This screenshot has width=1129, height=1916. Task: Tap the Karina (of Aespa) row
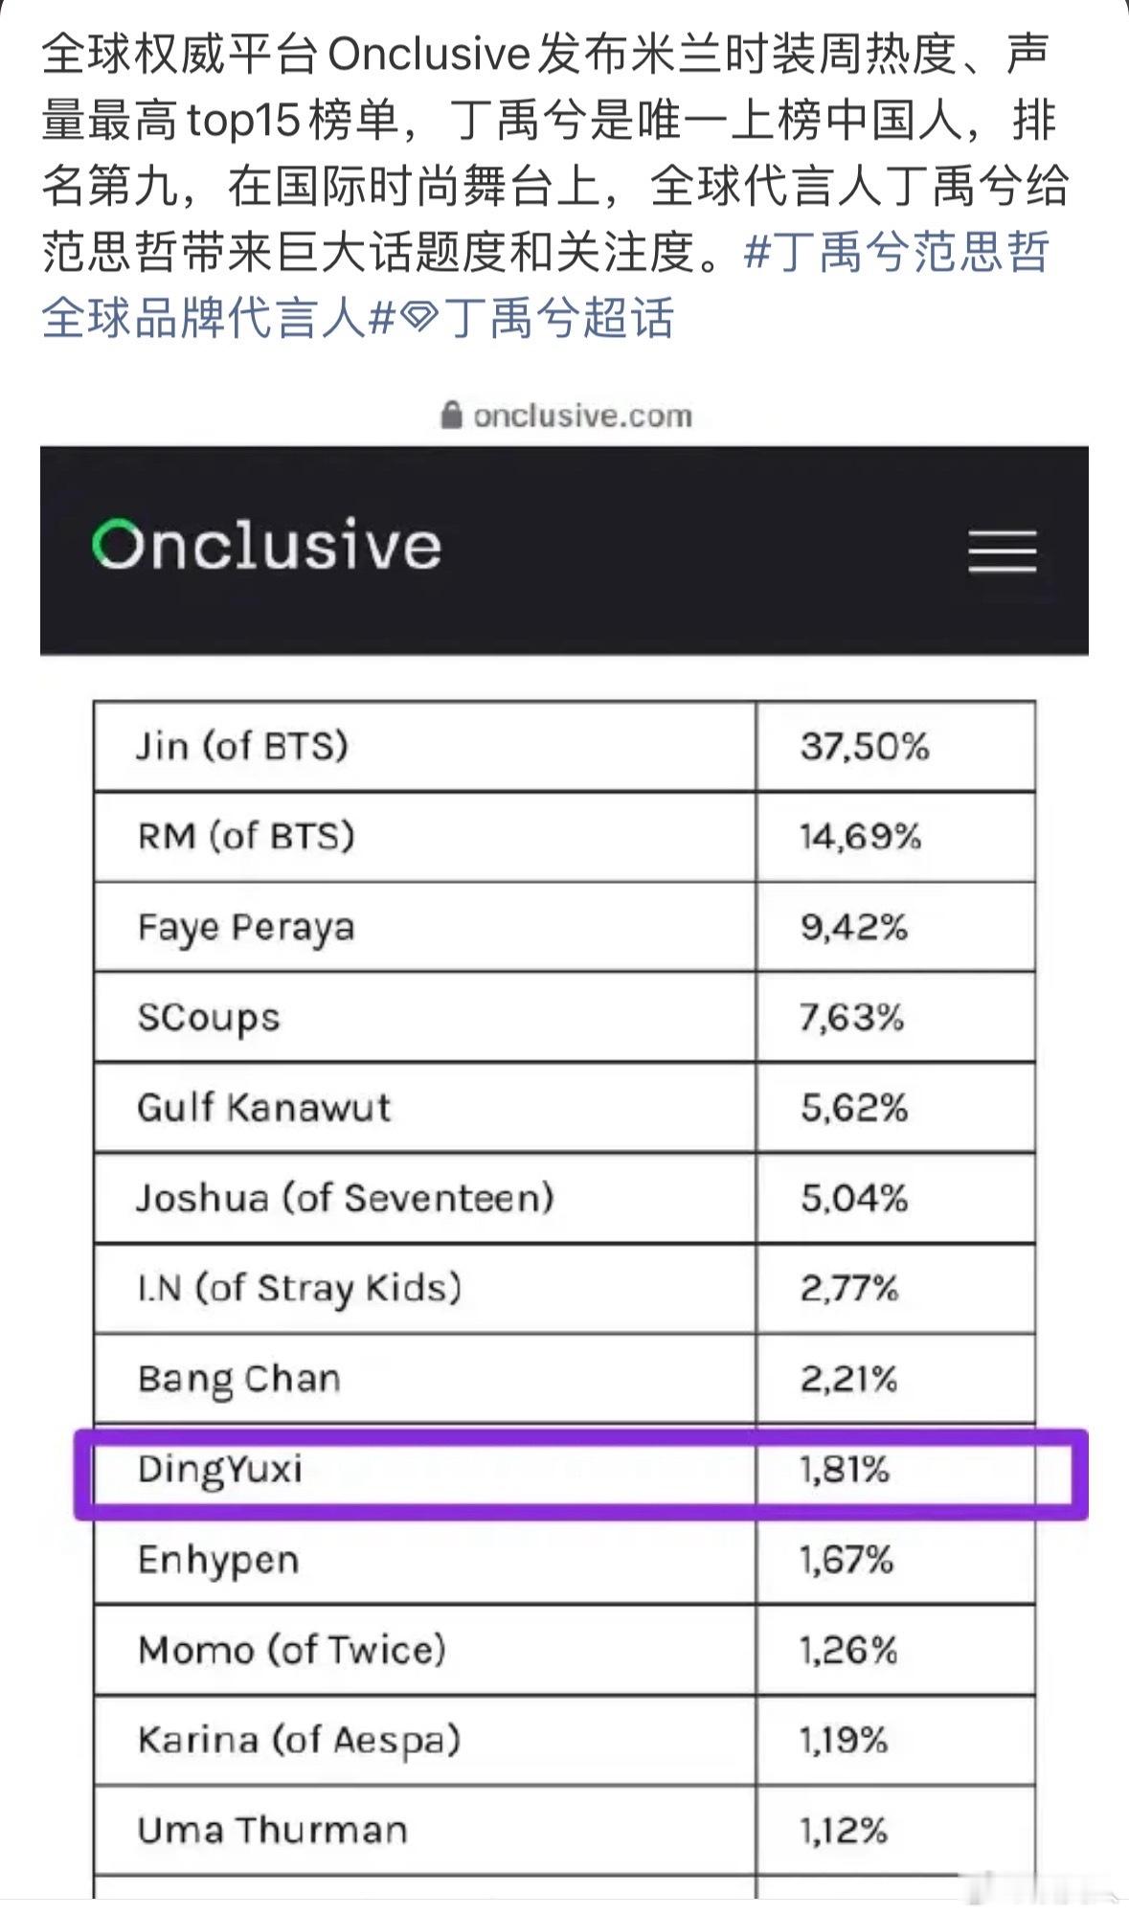tap(564, 1740)
